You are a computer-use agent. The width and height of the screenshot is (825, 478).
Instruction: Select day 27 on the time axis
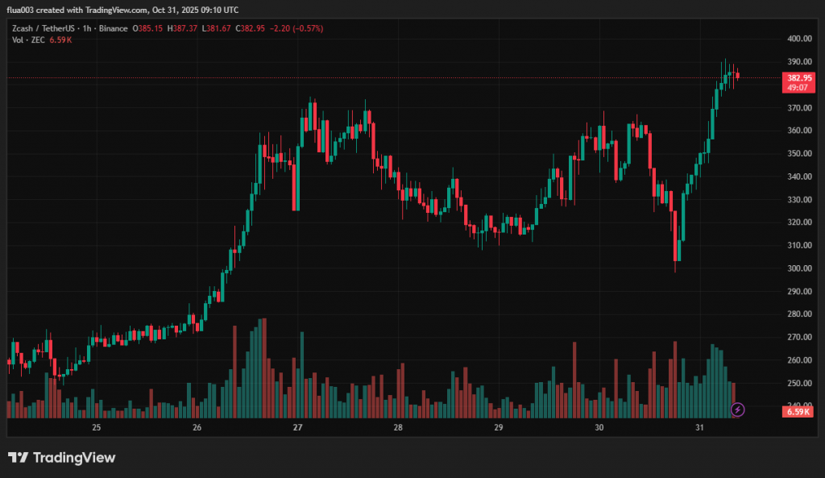(297, 427)
